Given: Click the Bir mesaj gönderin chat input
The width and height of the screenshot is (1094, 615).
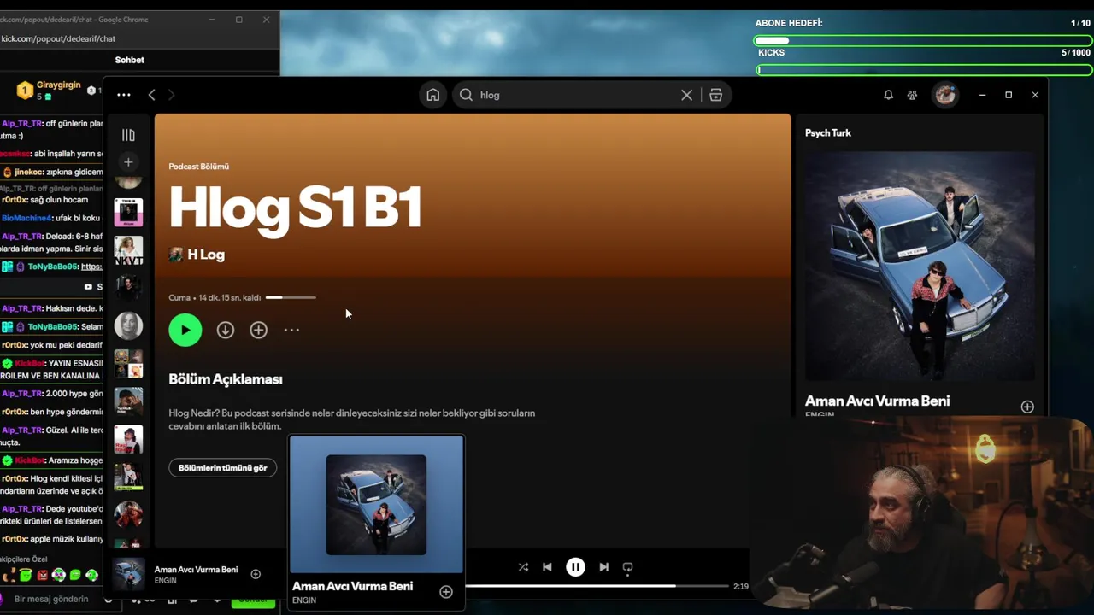Looking at the screenshot, I should [51, 599].
